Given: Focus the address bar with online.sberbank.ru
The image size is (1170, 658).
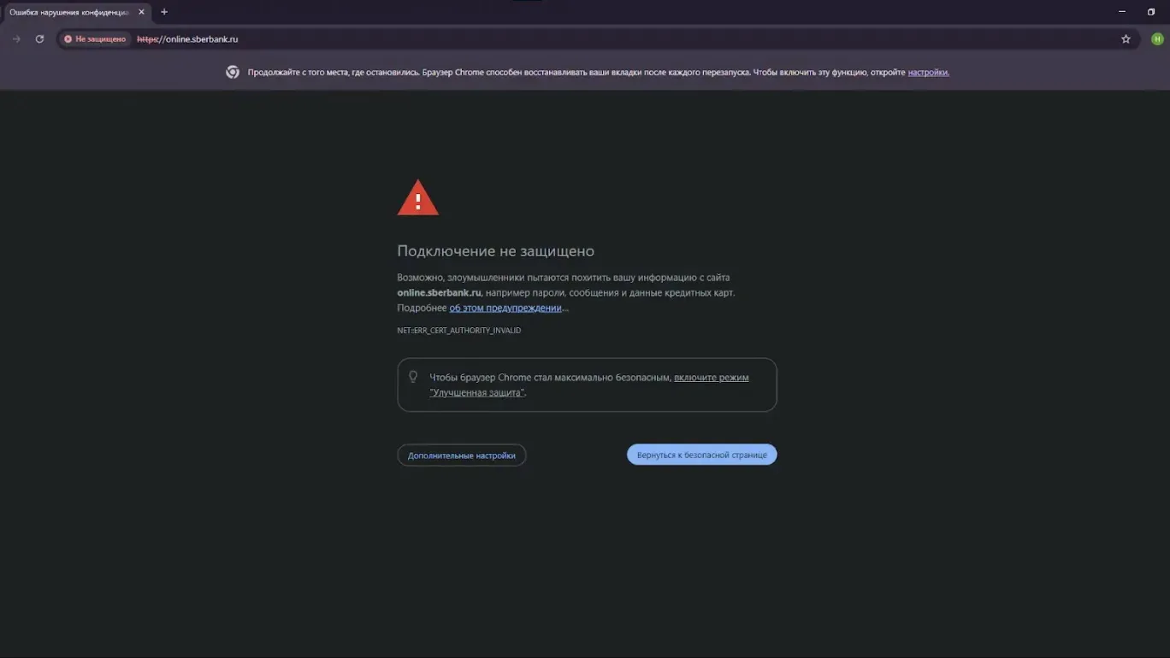Looking at the screenshot, I should (x=599, y=39).
